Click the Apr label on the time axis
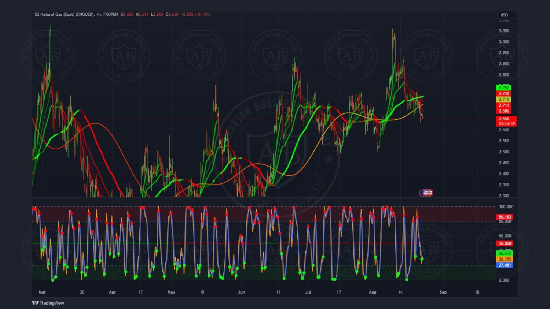 (x=112, y=292)
